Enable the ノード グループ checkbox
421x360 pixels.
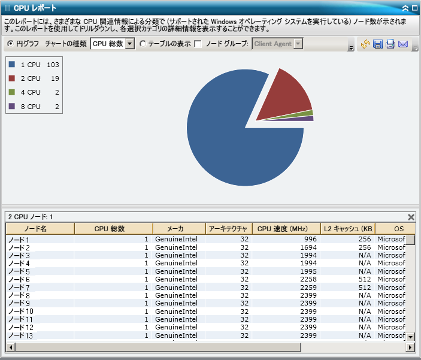[198, 44]
